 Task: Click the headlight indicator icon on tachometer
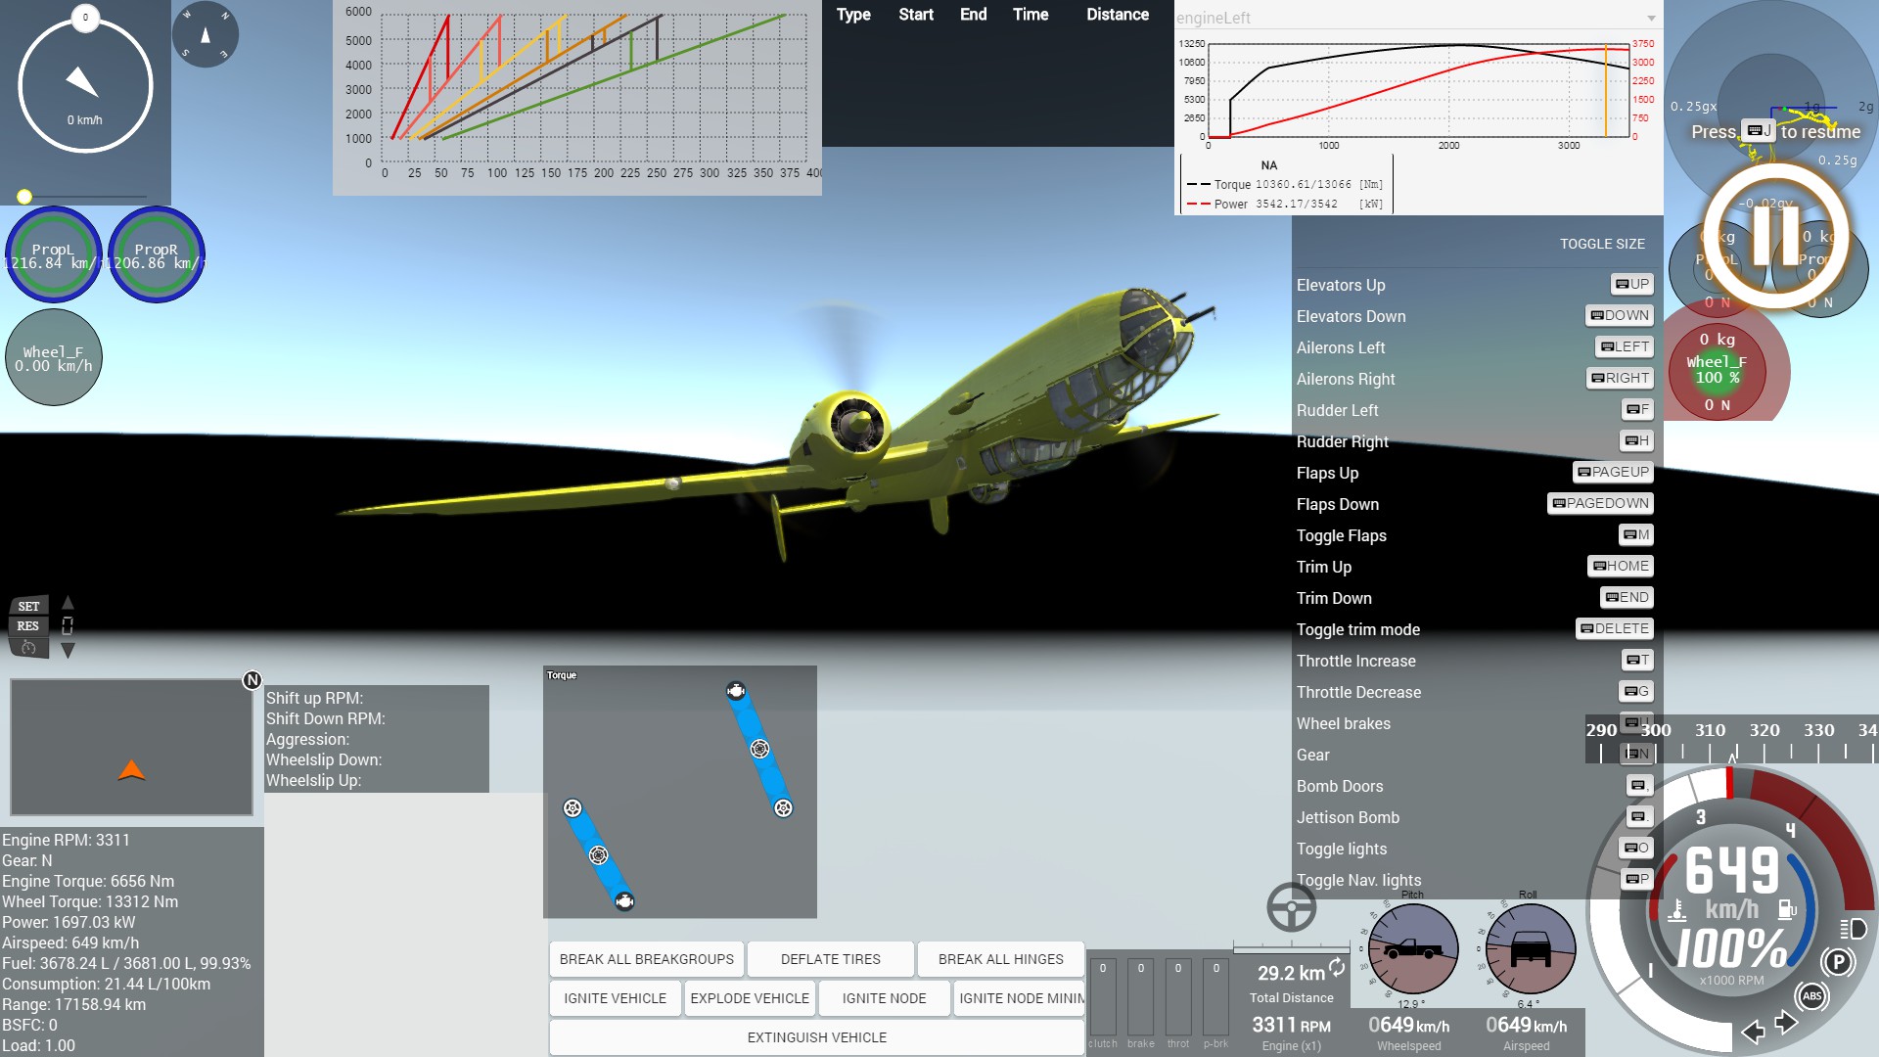pos(1854,928)
